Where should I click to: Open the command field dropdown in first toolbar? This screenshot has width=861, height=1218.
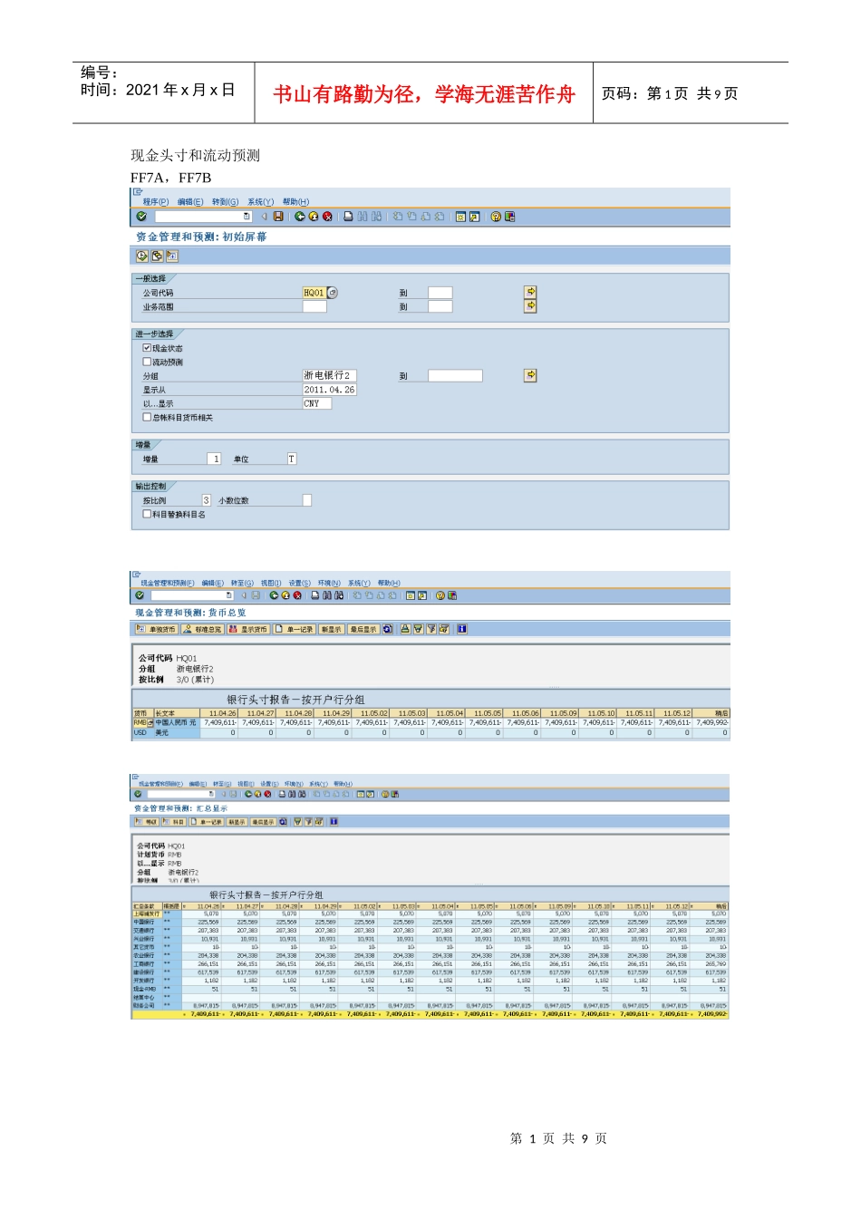click(247, 217)
